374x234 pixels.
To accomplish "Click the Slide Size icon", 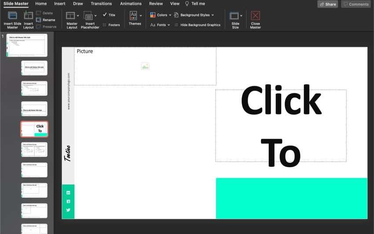I will pyautogui.click(x=234, y=16).
